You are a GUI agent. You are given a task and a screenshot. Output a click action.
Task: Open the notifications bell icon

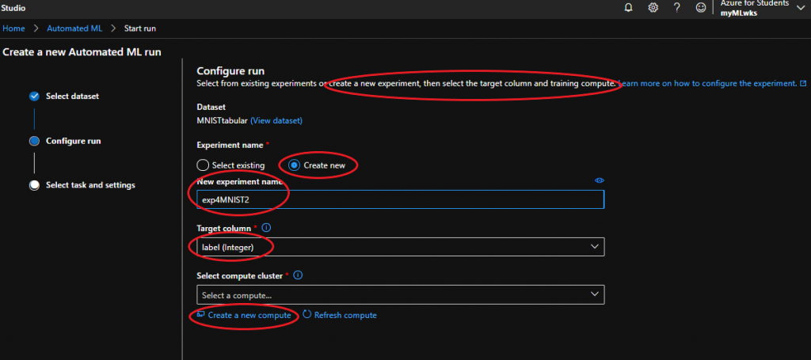point(629,8)
